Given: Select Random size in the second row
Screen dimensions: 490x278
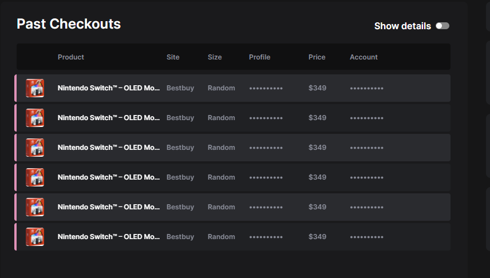Looking at the screenshot, I should pyautogui.click(x=222, y=118).
